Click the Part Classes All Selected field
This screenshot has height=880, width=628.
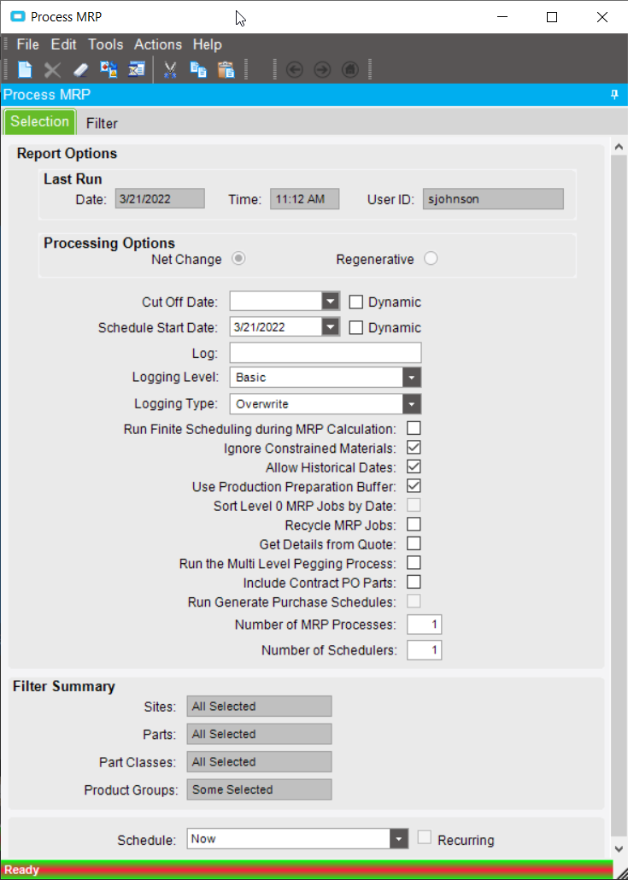259,762
